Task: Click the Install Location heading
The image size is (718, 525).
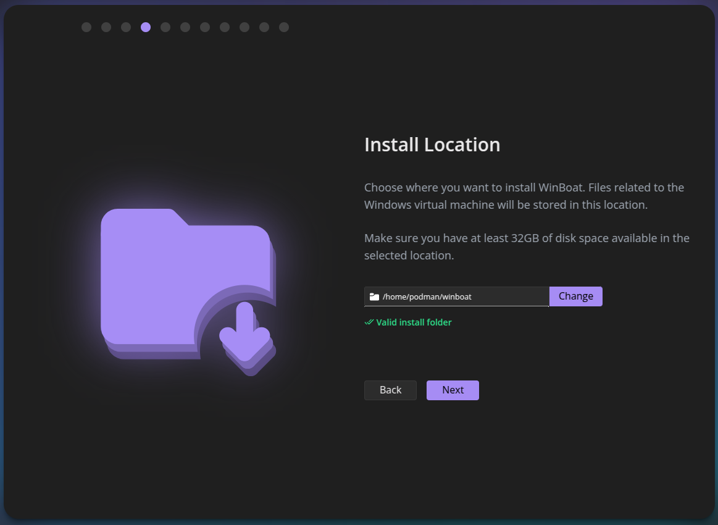Action: point(432,145)
